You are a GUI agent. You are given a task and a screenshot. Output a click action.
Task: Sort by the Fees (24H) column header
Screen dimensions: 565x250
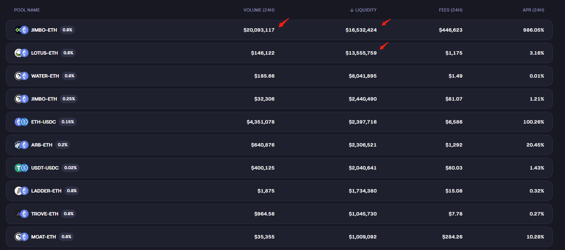click(450, 10)
